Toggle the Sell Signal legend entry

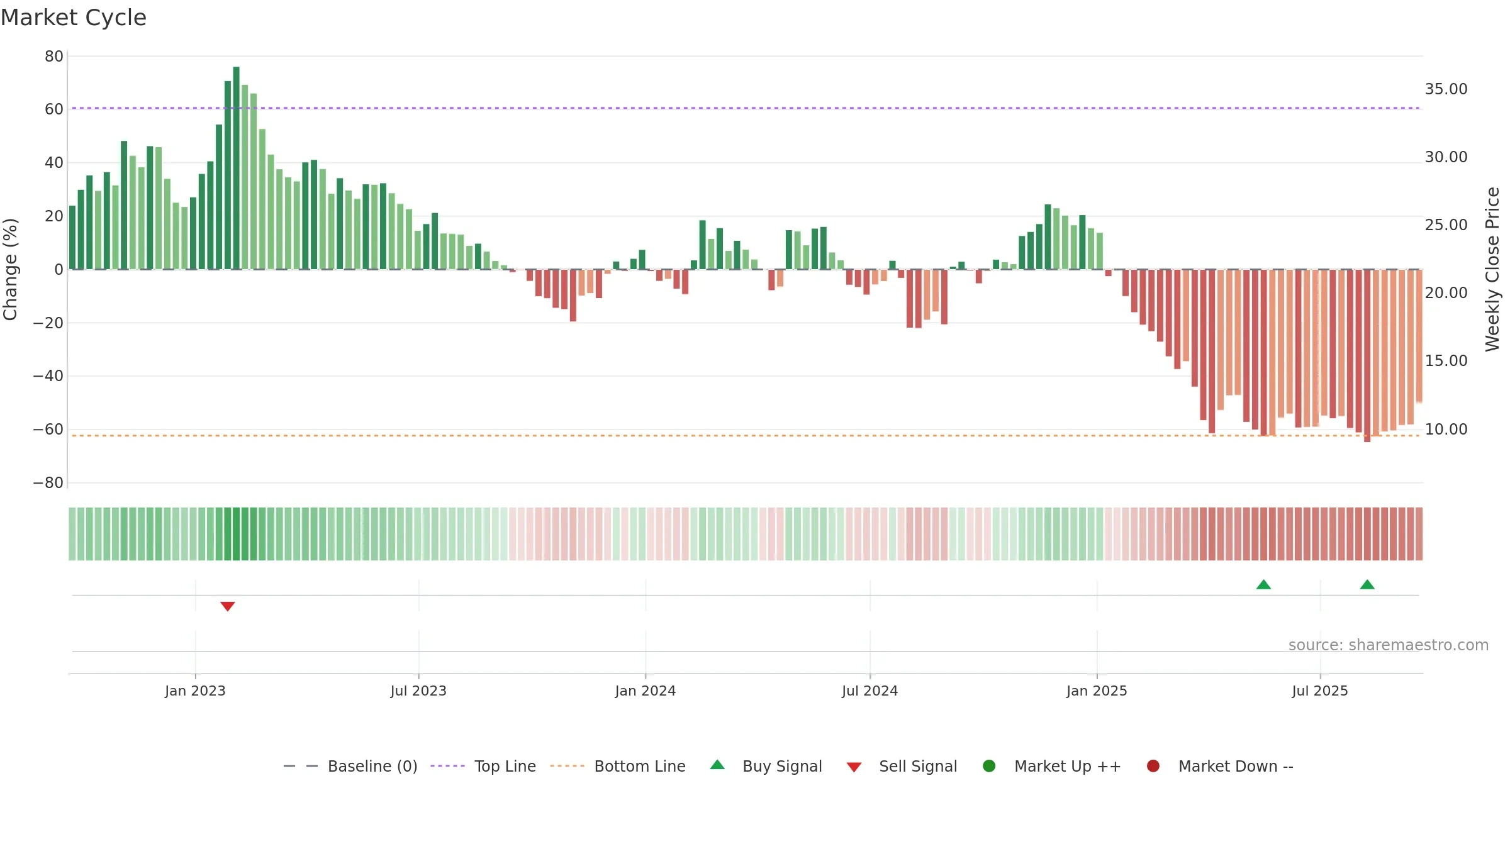pos(902,766)
